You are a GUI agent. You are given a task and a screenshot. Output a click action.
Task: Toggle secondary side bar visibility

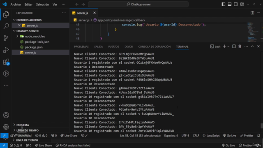(235, 4)
